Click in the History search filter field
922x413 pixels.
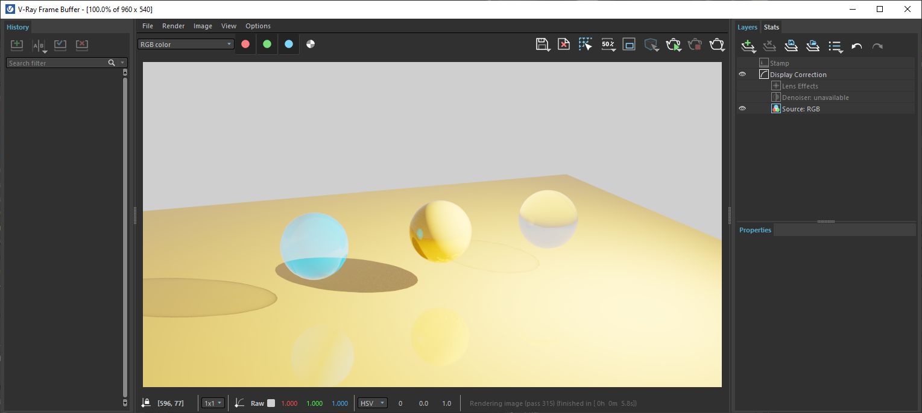tap(57, 63)
